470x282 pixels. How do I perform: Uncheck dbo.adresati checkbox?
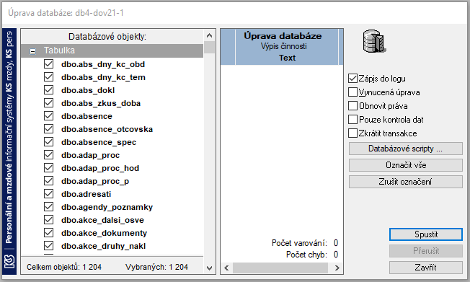pyautogui.click(x=48, y=194)
